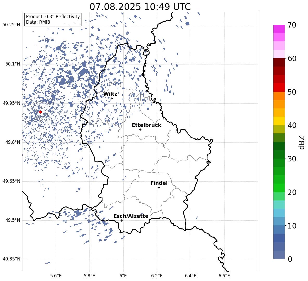
Task: Click the 49.65°N latitude label
Action: [11, 181]
